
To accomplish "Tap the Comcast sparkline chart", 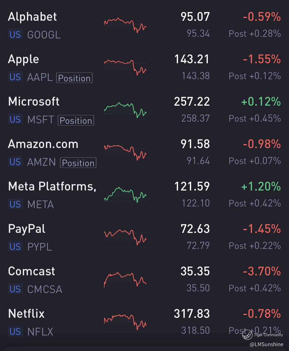I will 125,280.
